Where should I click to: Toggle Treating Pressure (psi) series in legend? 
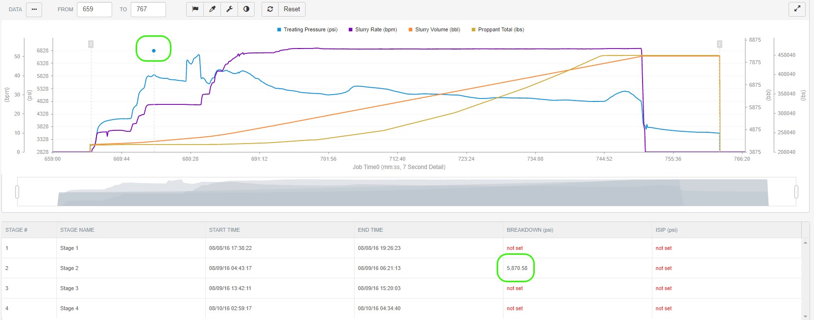307,30
